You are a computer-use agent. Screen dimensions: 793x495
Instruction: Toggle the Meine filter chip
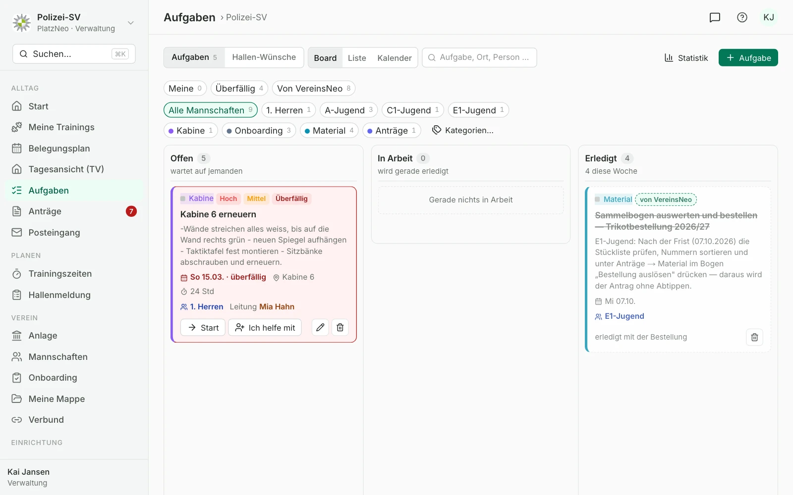click(x=185, y=89)
